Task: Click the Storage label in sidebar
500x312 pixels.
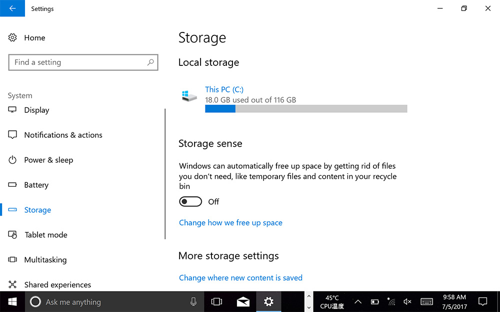Action: pyautogui.click(x=37, y=210)
